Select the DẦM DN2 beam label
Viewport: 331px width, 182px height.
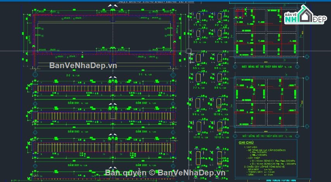point(141,103)
